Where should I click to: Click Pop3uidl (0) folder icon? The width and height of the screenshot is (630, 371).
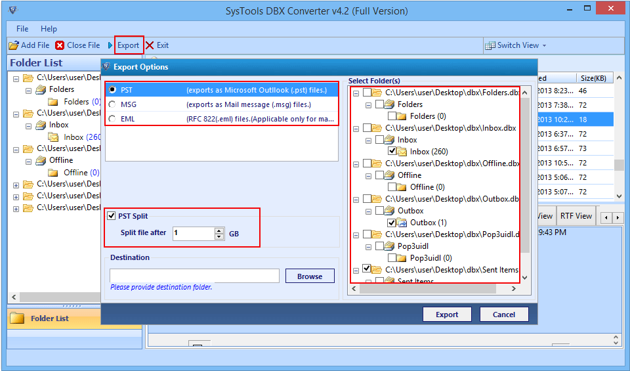(402, 257)
